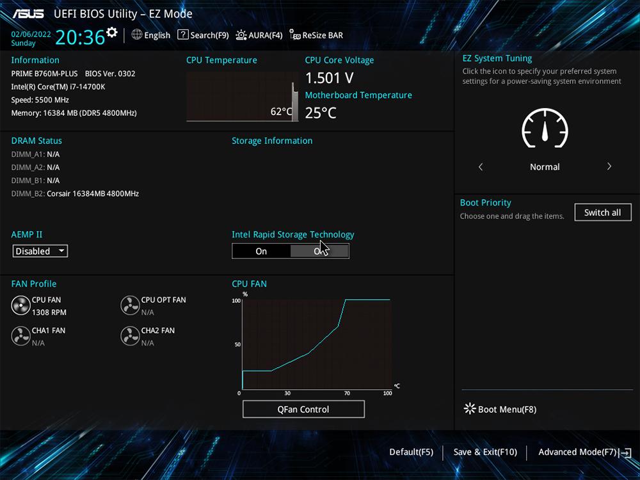
Task: Click the Motherboard Temperature 25°C value
Action: click(321, 113)
